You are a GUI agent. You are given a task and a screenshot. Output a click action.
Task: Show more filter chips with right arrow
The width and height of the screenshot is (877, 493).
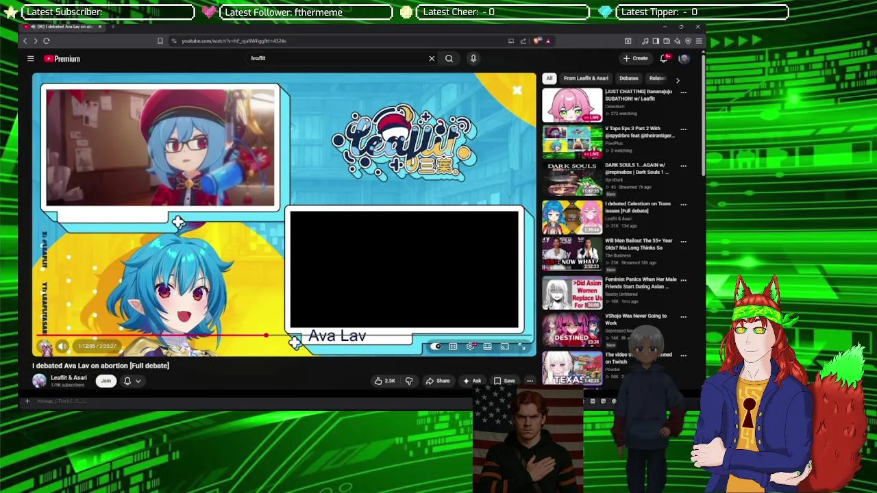pos(678,79)
